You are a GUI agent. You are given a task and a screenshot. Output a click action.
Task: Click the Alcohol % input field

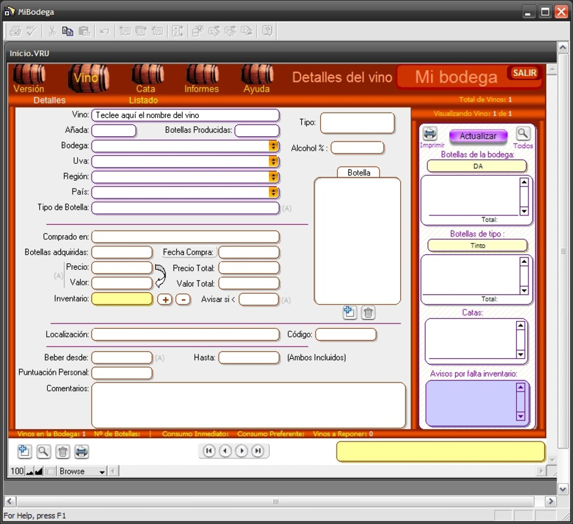pyautogui.click(x=358, y=148)
